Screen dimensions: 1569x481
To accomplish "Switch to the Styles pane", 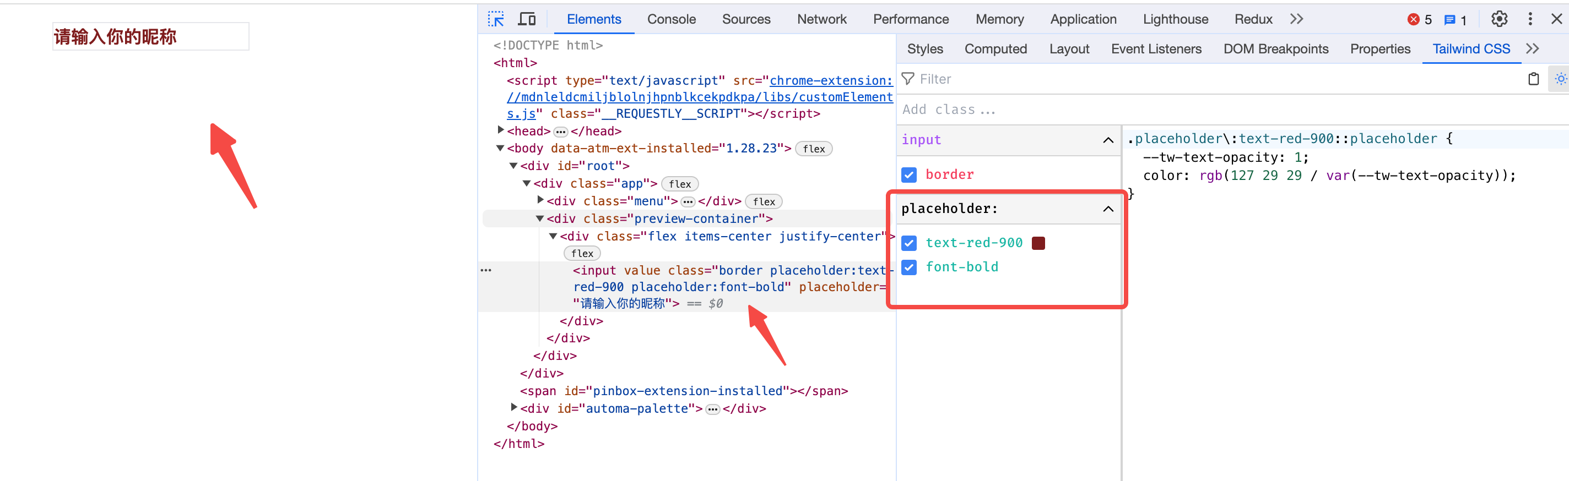I will 924,48.
